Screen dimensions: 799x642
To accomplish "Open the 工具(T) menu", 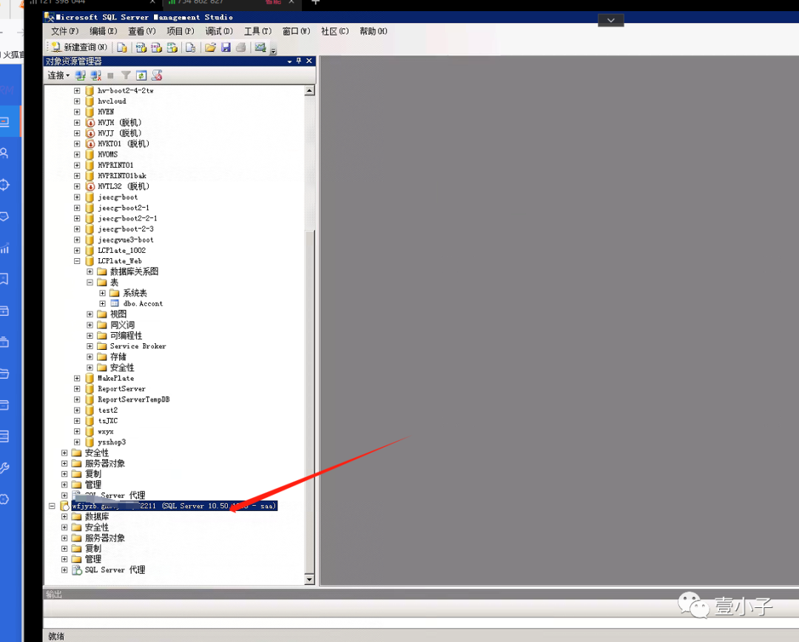I will pos(258,31).
